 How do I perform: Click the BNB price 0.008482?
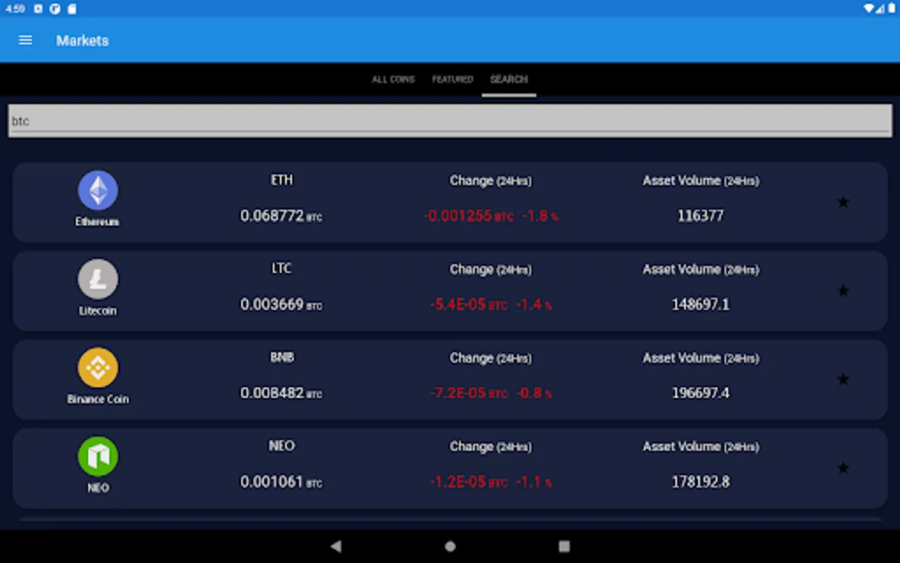pyautogui.click(x=272, y=393)
